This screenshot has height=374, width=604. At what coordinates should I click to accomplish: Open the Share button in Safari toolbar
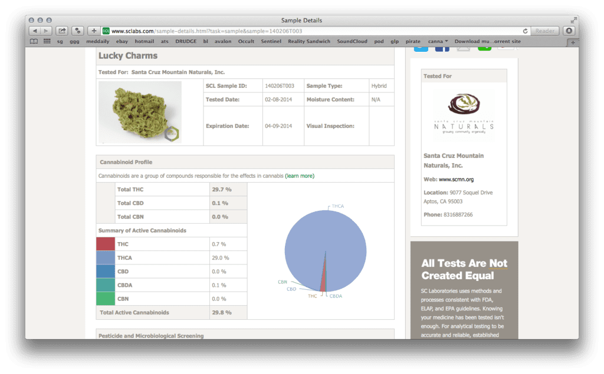click(61, 31)
